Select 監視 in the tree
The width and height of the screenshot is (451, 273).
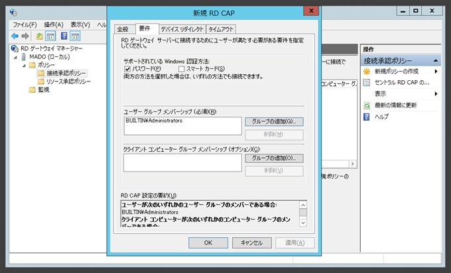point(43,89)
